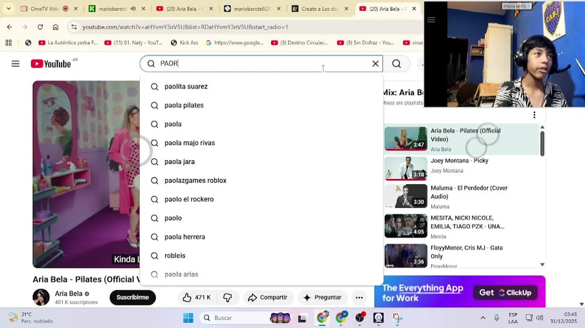
Task: Dislike the video with thumbs down
Action: 227,297
